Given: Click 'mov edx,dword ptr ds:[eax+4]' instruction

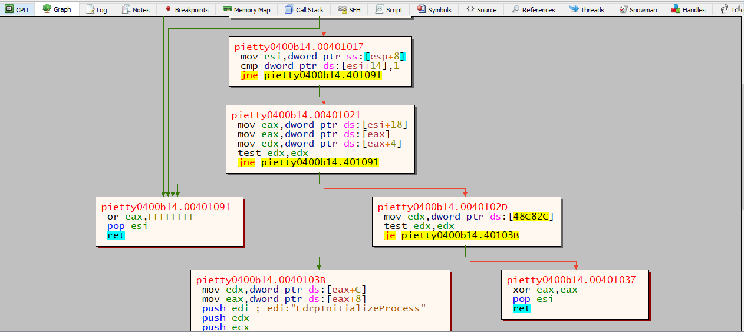Looking at the screenshot, I should coord(320,144).
